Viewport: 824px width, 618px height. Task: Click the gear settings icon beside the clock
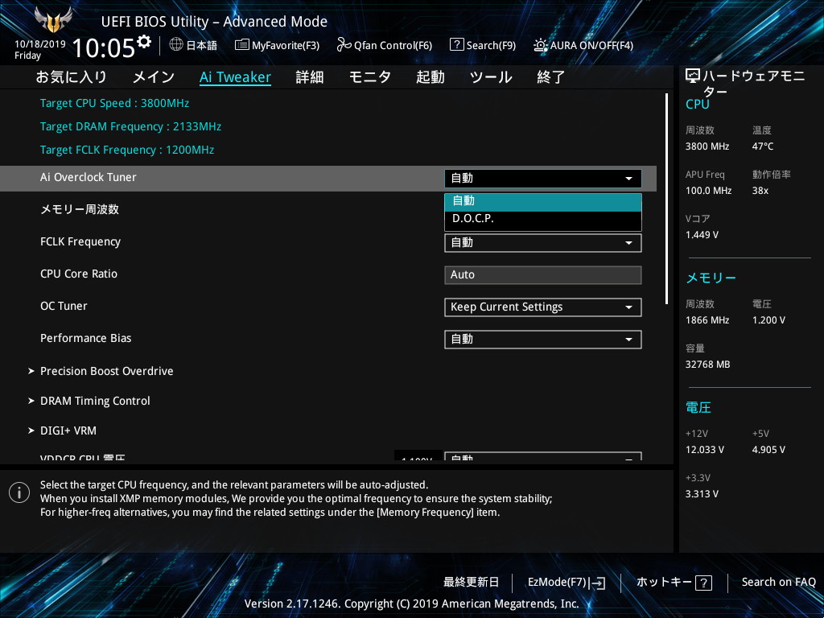point(144,42)
